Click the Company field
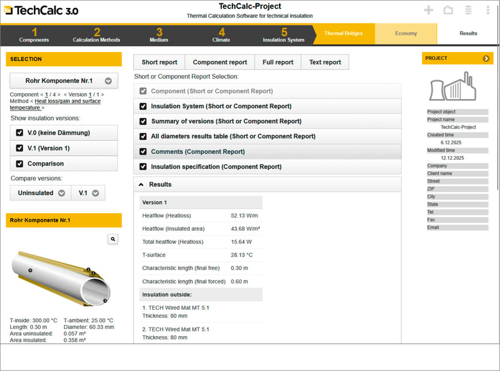Image resolution: width=500 pixels, height=371 pixels. click(x=458, y=166)
